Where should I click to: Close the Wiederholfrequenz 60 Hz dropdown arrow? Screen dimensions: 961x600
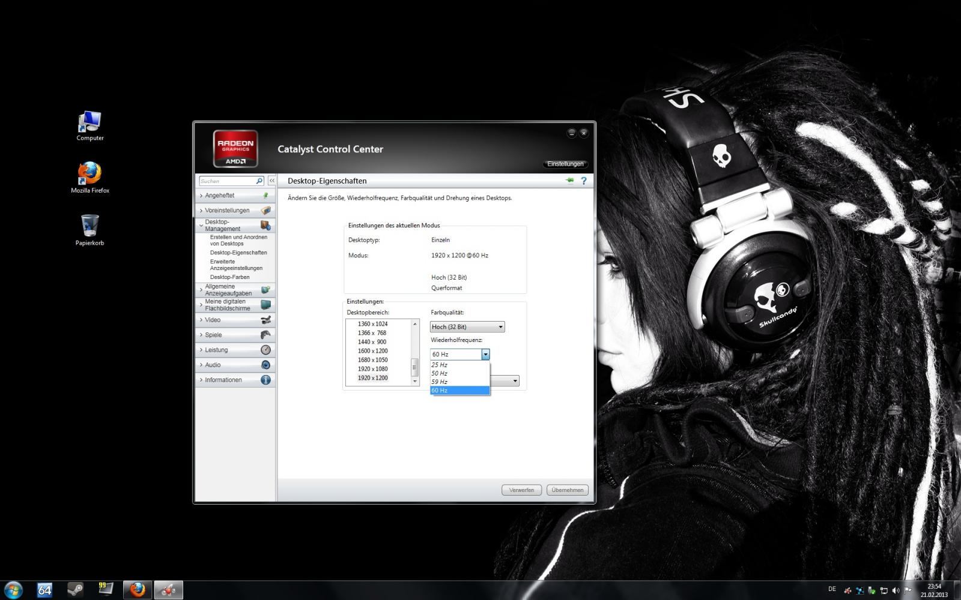point(485,355)
